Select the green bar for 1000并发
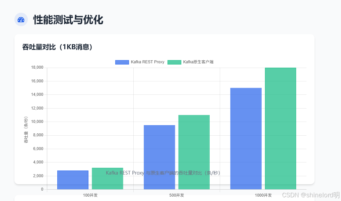This screenshot has height=201, width=341. point(281,129)
